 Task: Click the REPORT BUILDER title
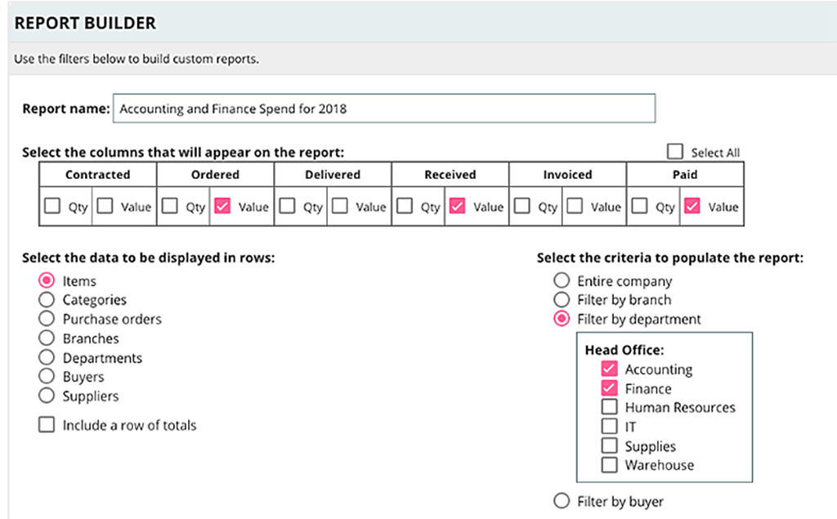pyautogui.click(x=85, y=23)
